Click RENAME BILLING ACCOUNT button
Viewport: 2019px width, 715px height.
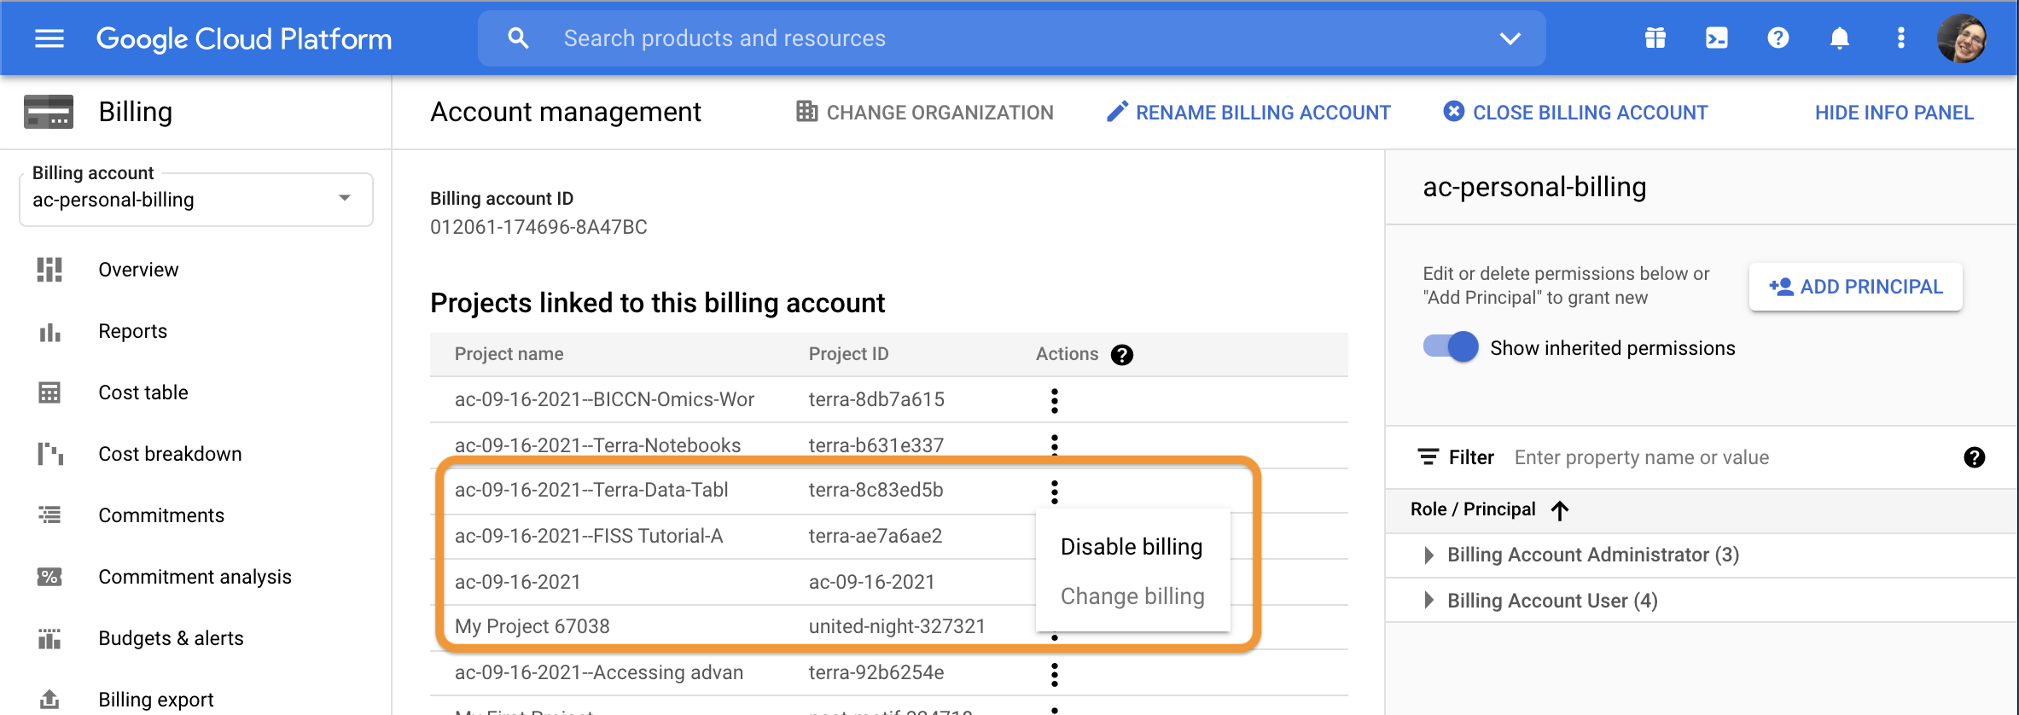[x=1248, y=113]
